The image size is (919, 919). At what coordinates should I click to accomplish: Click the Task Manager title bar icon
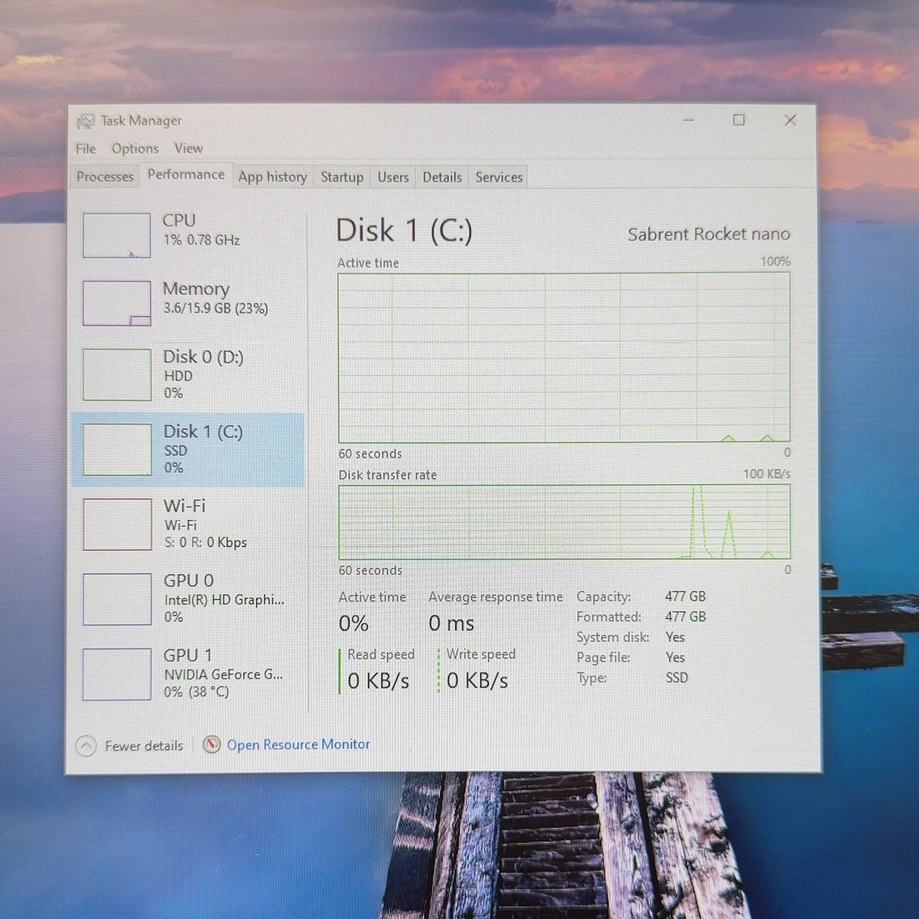(86, 121)
